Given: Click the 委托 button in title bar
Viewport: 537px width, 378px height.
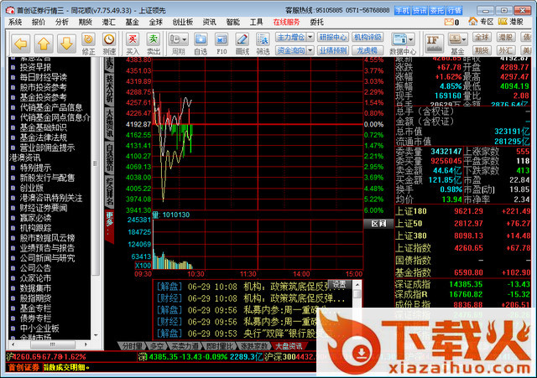Looking at the screenshot, I should click(x=437, y=11).
